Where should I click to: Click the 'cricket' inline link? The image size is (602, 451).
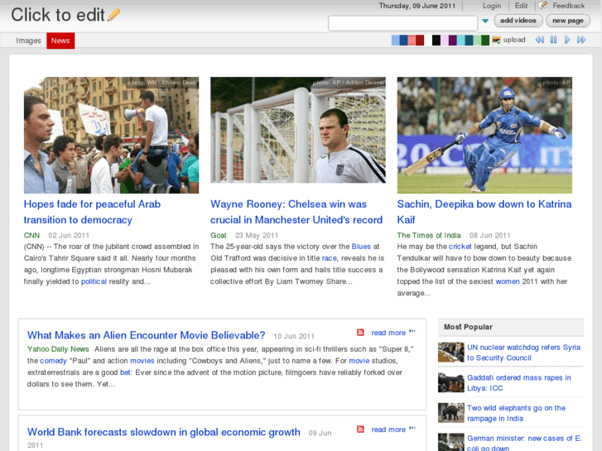pos(460,247)
